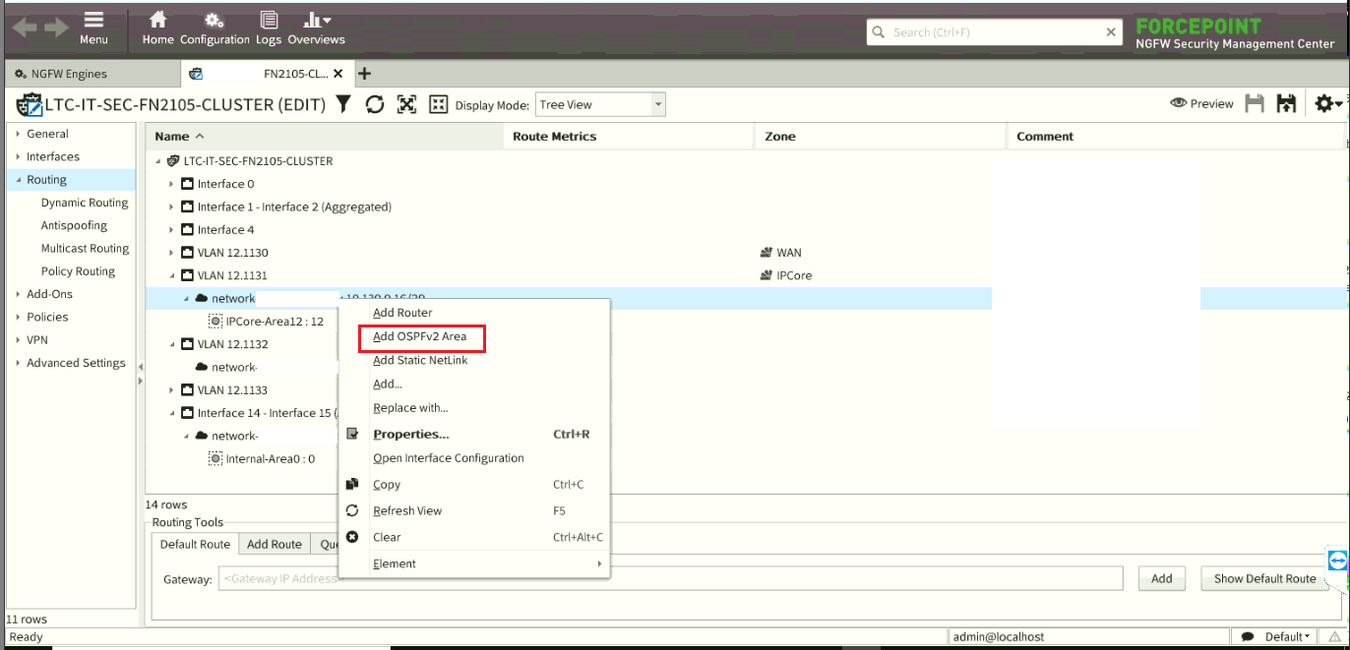This screenshot has width=1350, height=650.
Task: Open the Configuration gear icon
Action: coord(215,21)
